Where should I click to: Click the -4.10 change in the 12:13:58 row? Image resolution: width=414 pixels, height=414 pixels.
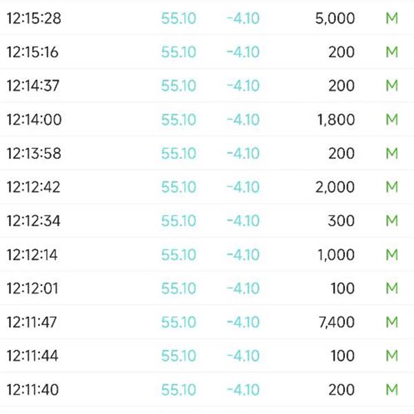click(243, 154)
